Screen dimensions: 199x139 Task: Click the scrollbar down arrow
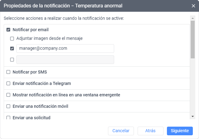(x=193, y=116)
